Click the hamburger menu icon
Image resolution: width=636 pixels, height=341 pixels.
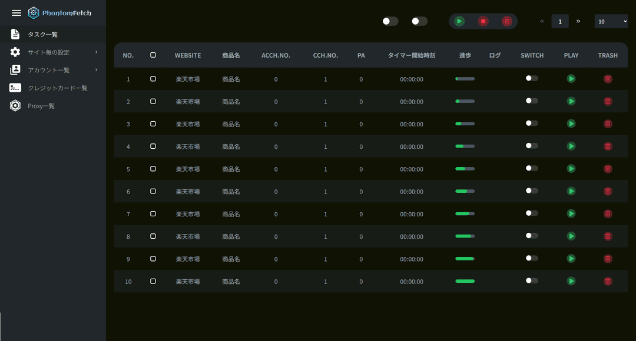click(16, 13)
